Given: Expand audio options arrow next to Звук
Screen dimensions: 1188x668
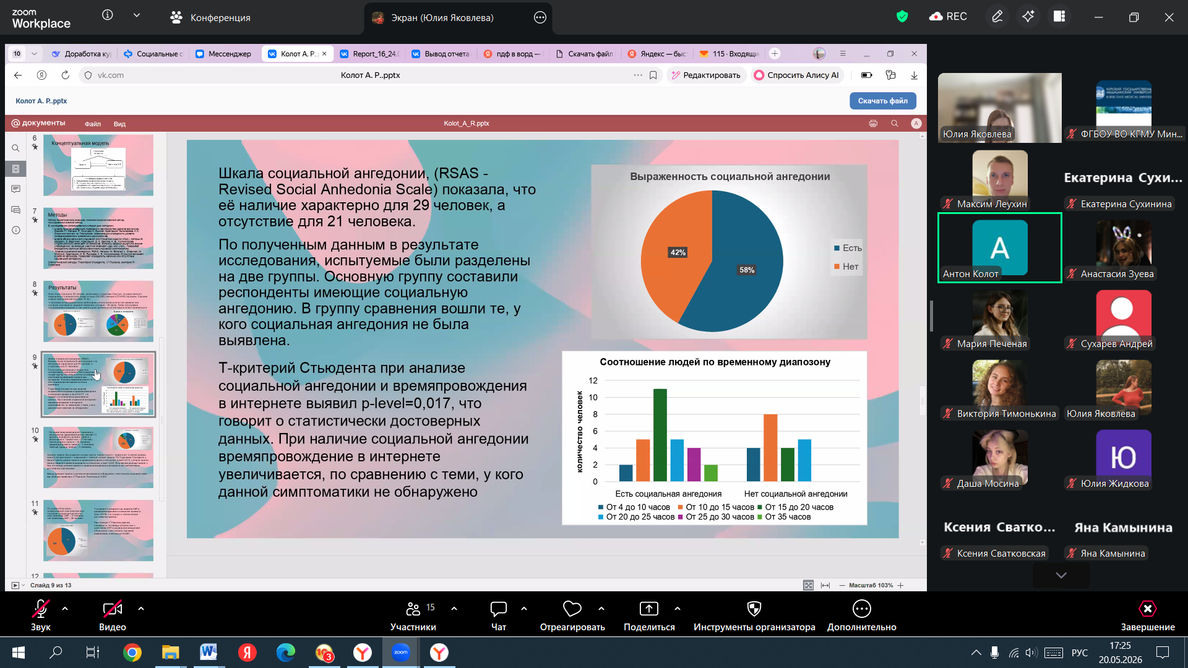Looking at the screenshot, I should (65, 609).
